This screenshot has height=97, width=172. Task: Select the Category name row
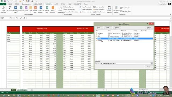click(x=124, y=33)
